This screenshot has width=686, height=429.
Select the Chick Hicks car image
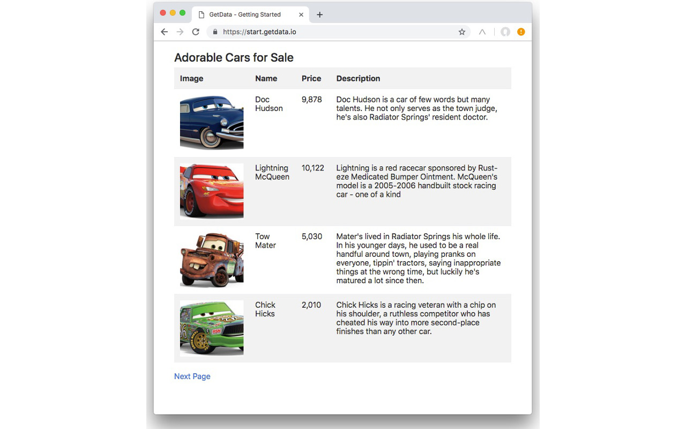pyautogui.click(x=211, y=327)
